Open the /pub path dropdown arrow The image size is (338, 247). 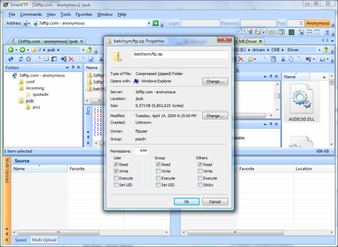coord(83,50)
